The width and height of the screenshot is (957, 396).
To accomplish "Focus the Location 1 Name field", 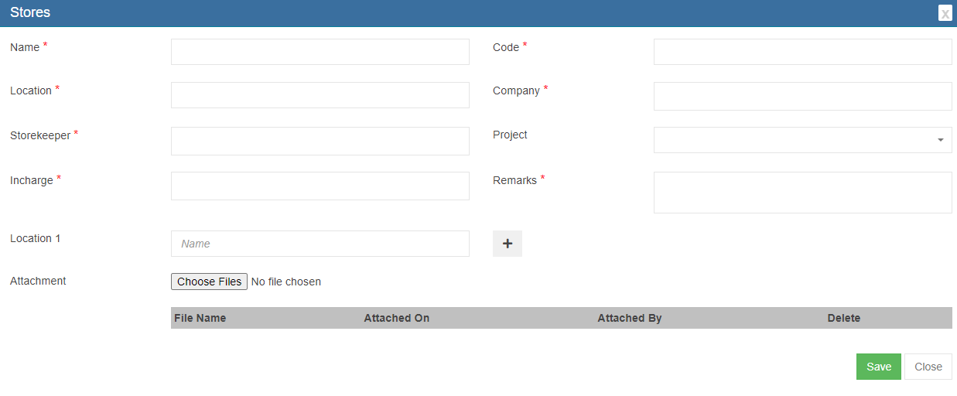I will tap(320, 244).
